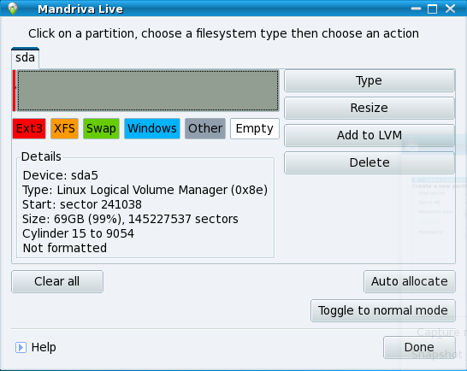Click the Resize action button
This screenshot has width=467, height=371.
(x=369, y=108)
